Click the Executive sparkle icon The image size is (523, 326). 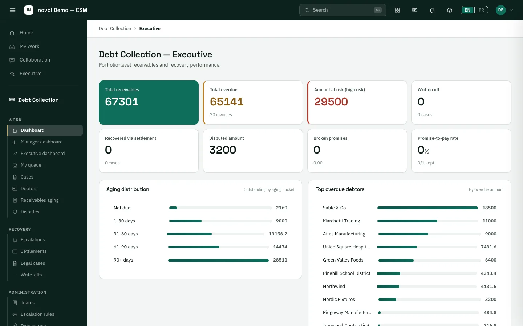pyautogui.click(x=12, y=74)
